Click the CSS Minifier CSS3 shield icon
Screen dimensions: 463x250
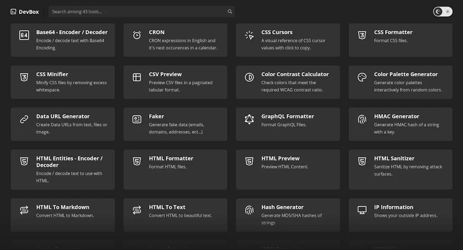click(x=24, y=77)
